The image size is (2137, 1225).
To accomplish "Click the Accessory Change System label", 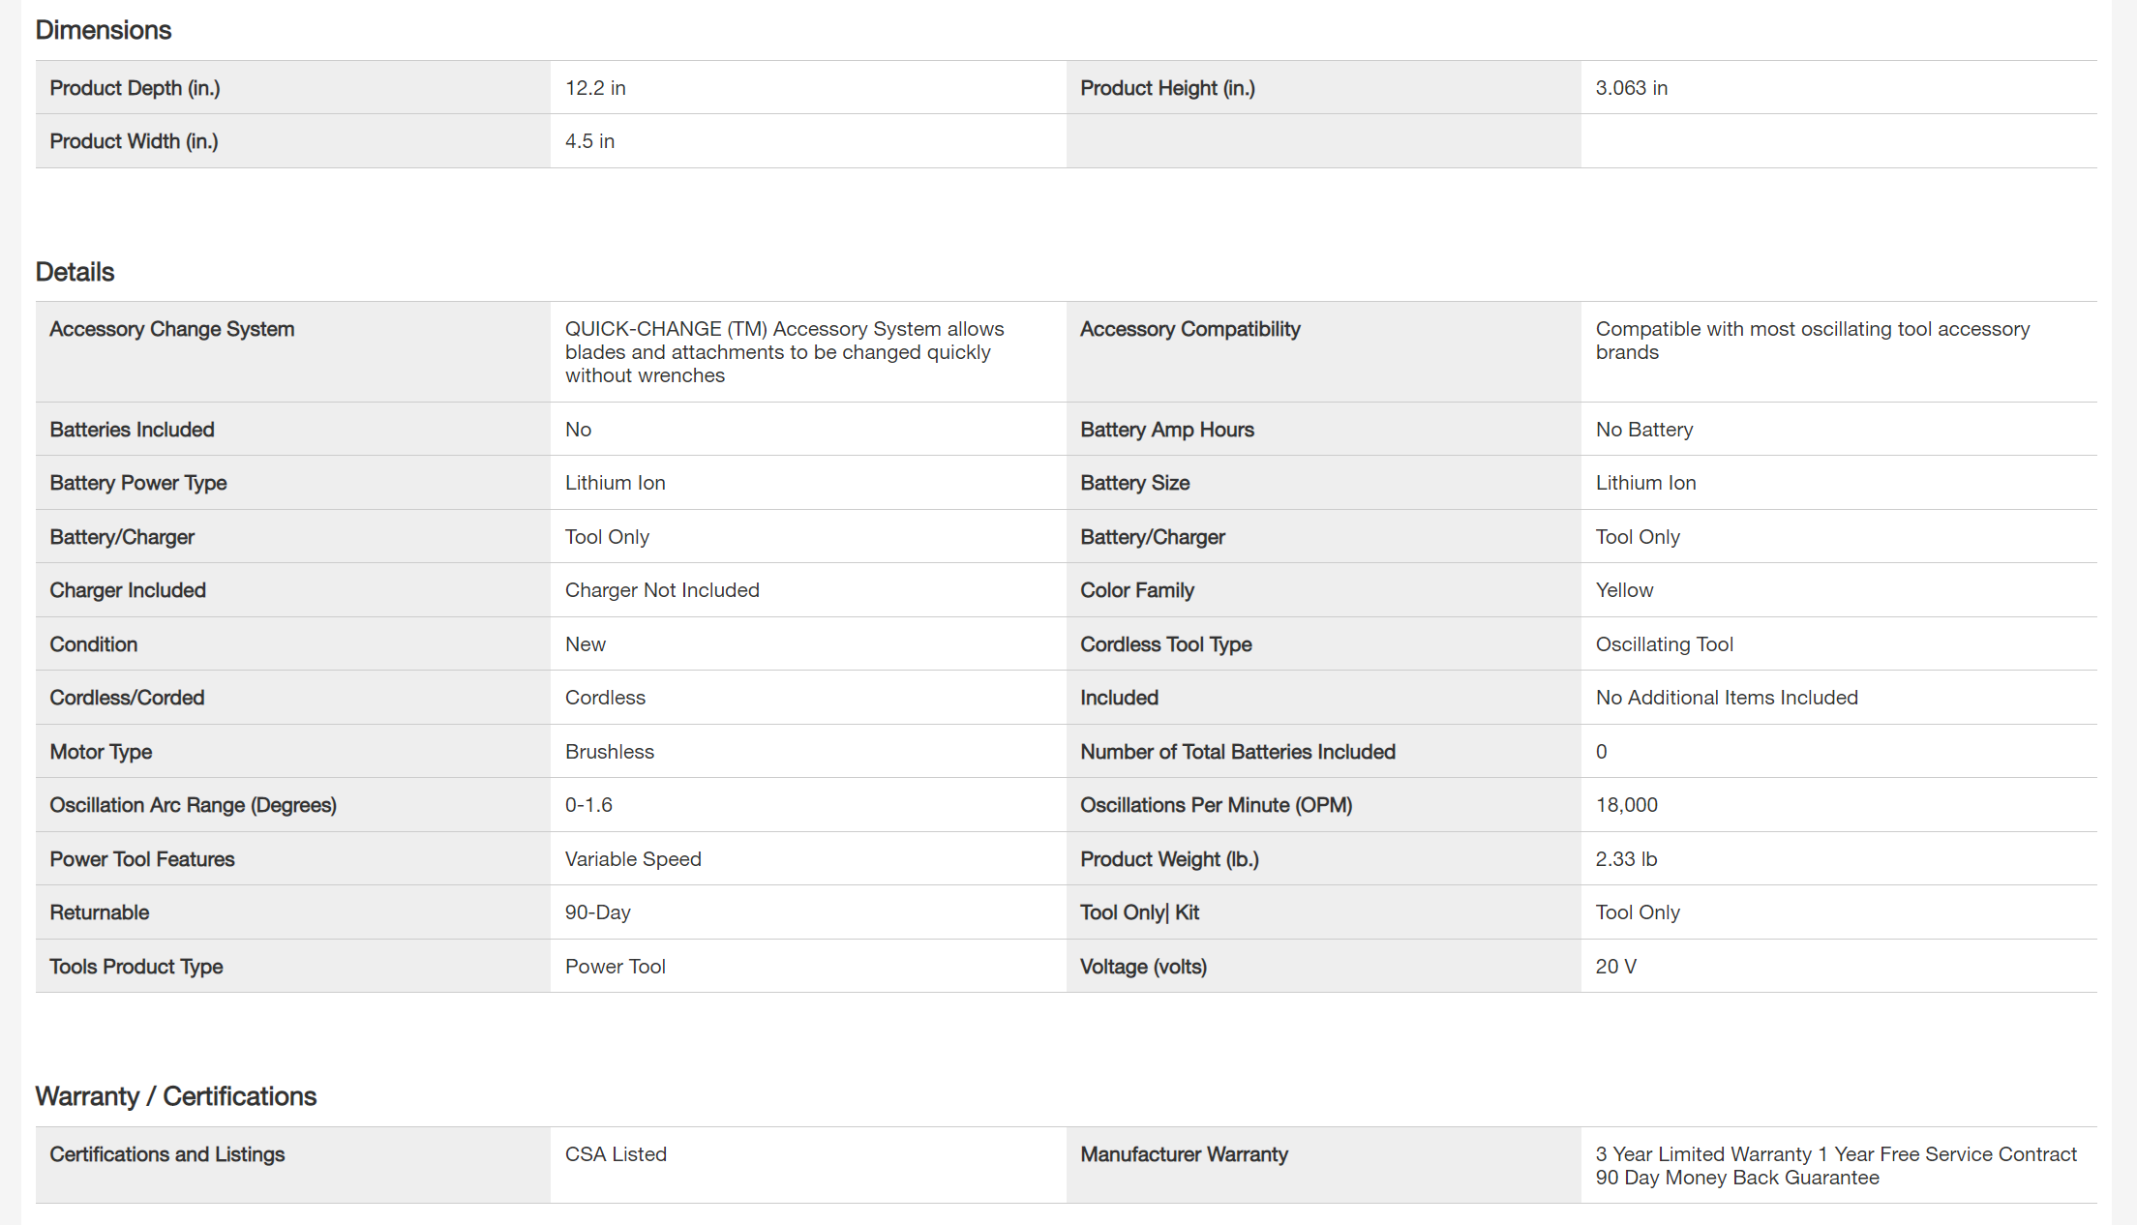I will pos(171,329).
